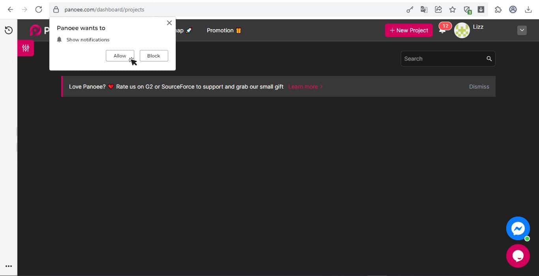Expand the account dropdown arrow next to Lizz
Image resolution: width=539 pixels, height=276 pixels.
[x=522, y=30]
